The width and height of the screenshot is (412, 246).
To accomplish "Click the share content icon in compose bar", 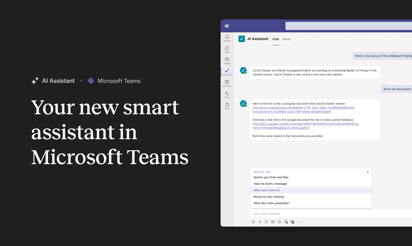I will (292, 222).
